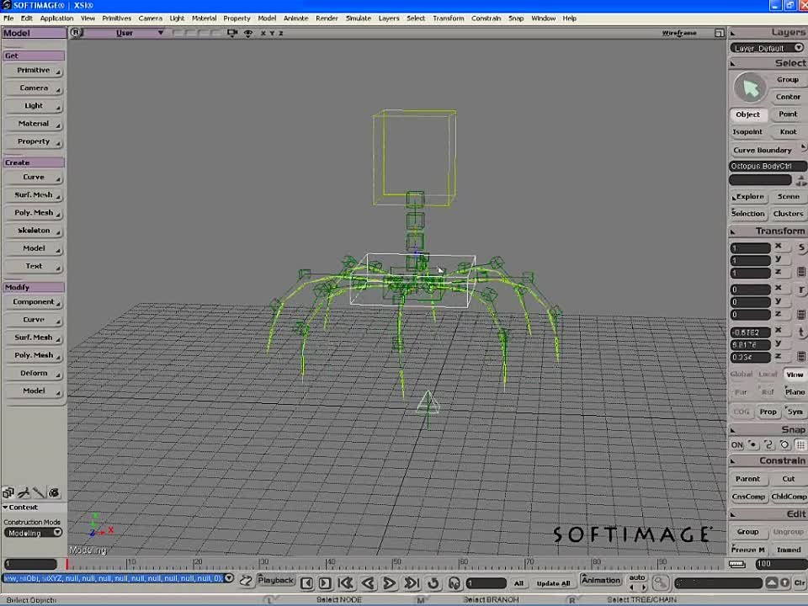Turn snapping ON in Snap panel
This screenshot has width=808, height=606.
pyautogui.click(x=737, y=444)
